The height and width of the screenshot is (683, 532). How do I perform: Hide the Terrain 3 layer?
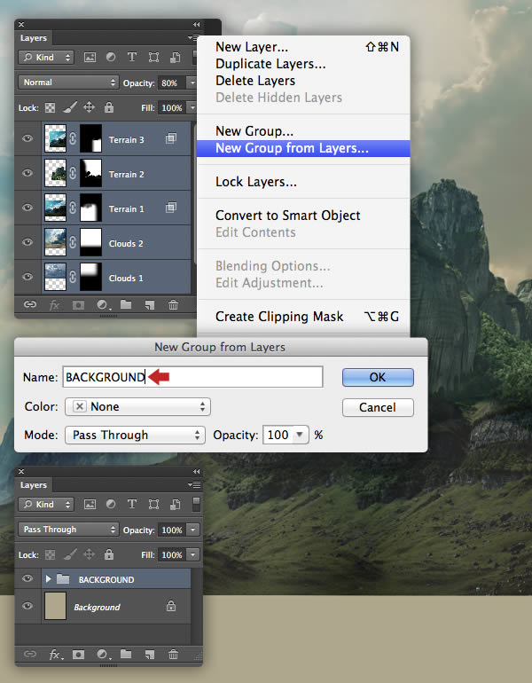27,138
